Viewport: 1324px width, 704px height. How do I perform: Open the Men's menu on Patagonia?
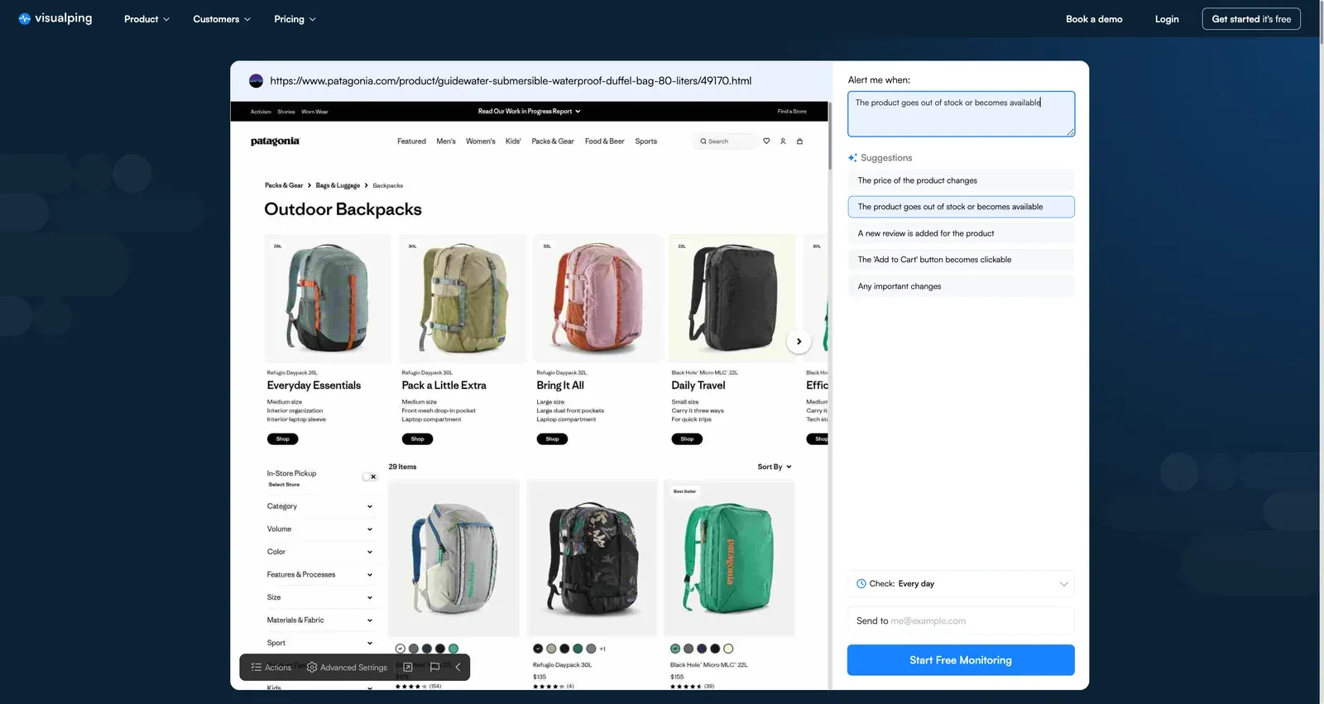tap(446, 141)
